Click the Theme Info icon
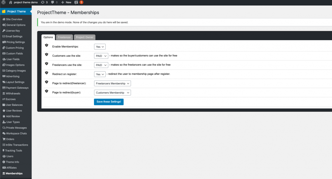This screenshot has height=179, width=332. [4, 162]
